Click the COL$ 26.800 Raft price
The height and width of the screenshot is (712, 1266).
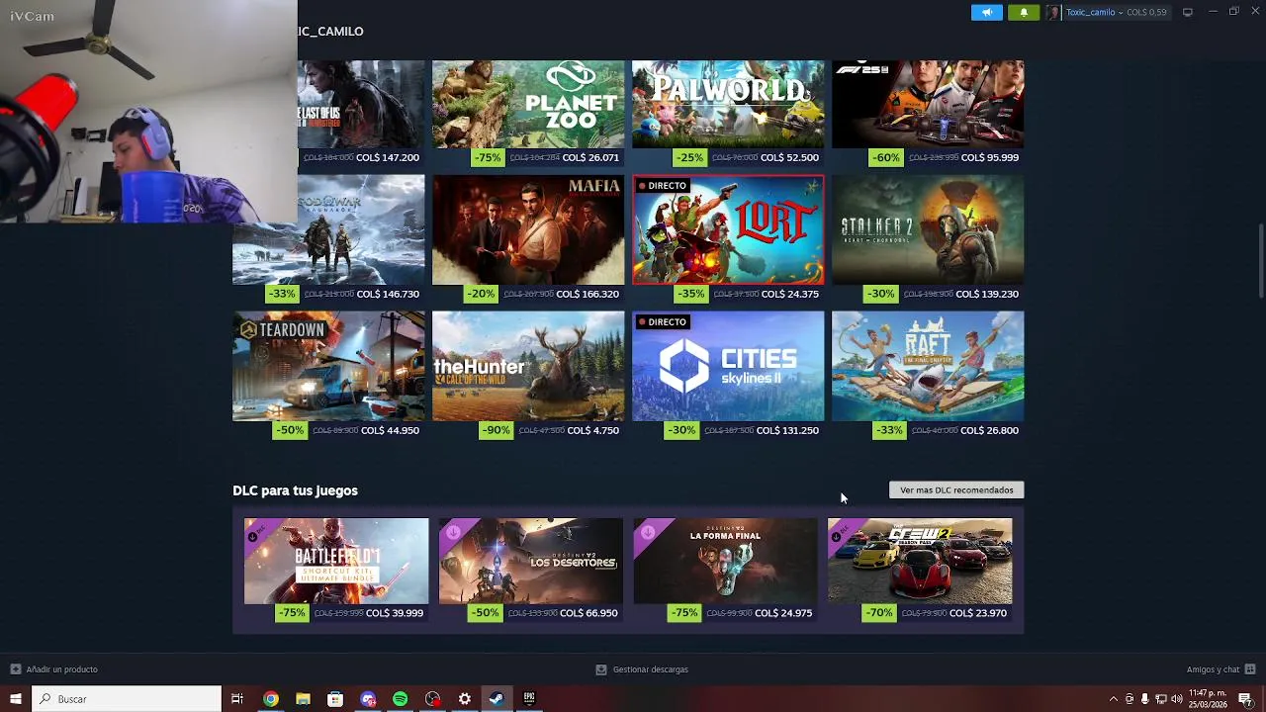[x=989, y=430]
